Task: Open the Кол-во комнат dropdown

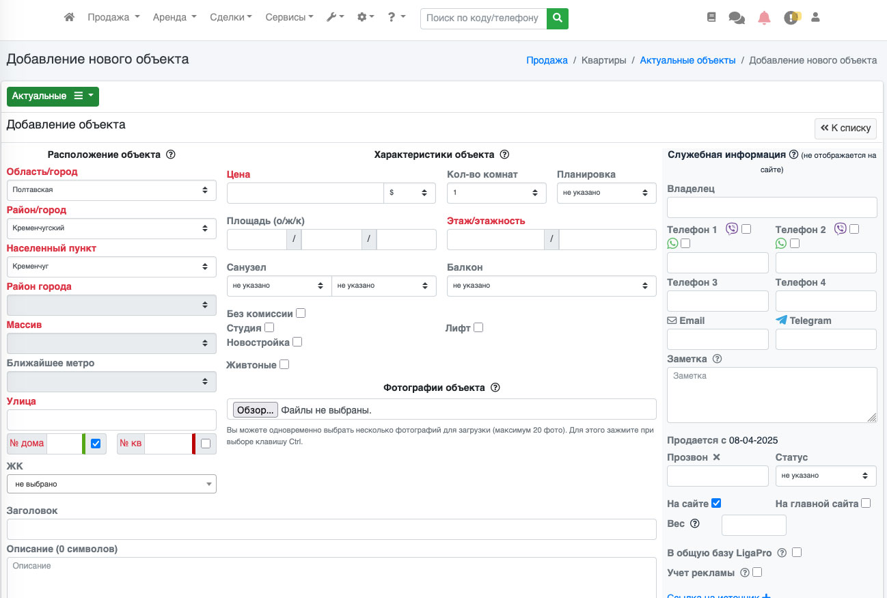Action: (496, 193)
